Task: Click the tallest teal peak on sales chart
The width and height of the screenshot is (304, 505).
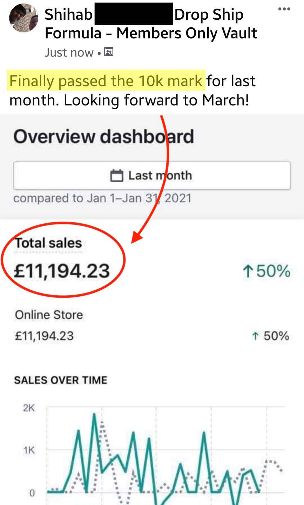Action: [x=94, y=415]
